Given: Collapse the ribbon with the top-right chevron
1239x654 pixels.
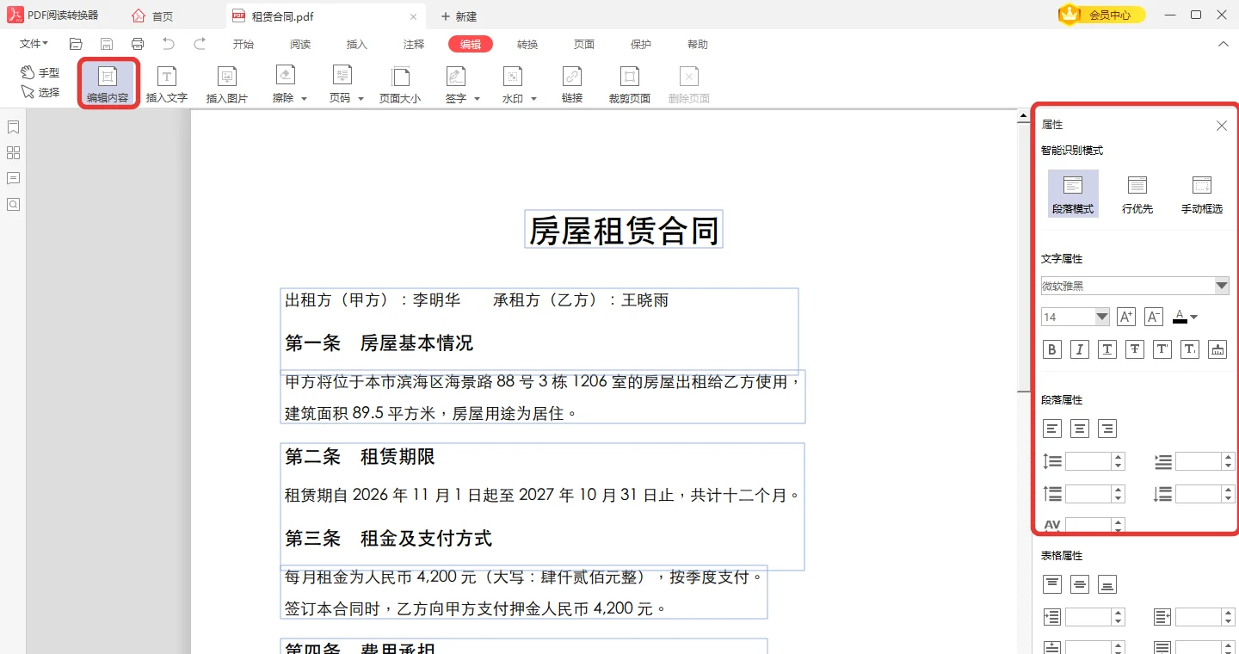Looking at the screenshot, I should [1224, 44].
